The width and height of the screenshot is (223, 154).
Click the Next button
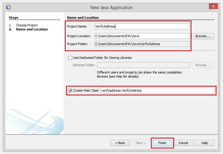(x=141, y=143)
